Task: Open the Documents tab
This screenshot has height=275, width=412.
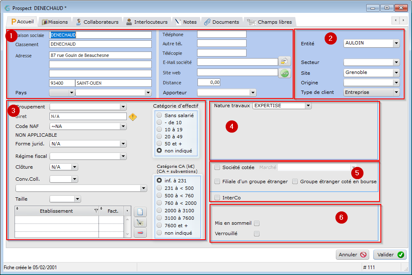Action: coord(222,22)
